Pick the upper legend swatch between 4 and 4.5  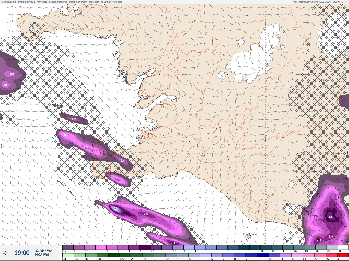tap(189, 247)
